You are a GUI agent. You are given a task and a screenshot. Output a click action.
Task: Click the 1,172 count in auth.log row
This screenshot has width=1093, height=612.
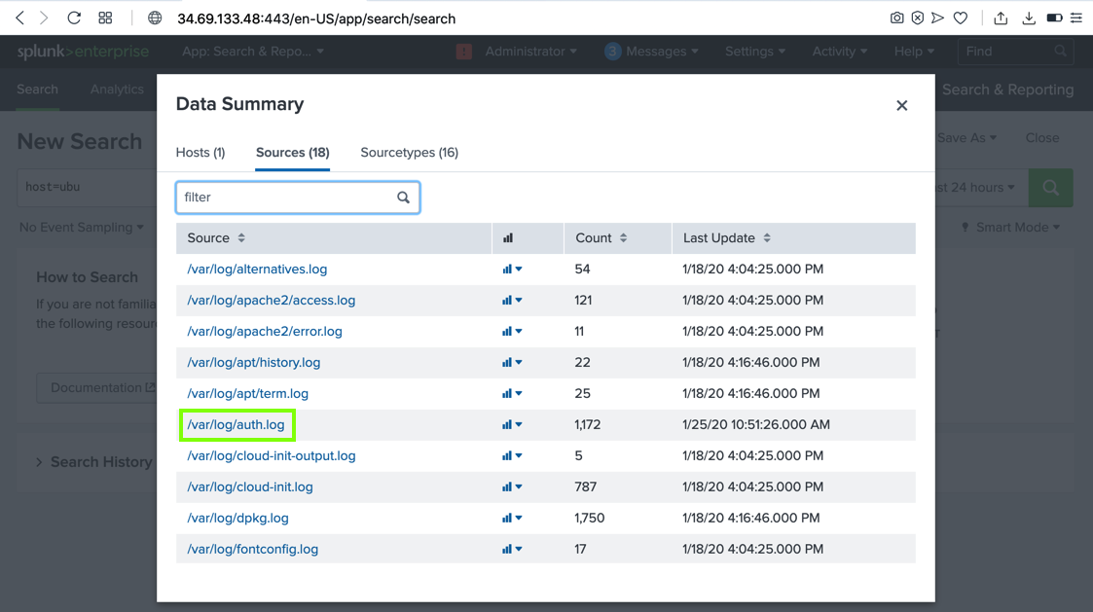588,424
